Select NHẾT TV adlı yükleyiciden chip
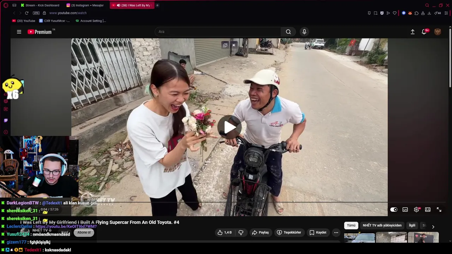 tap(382, 225)
